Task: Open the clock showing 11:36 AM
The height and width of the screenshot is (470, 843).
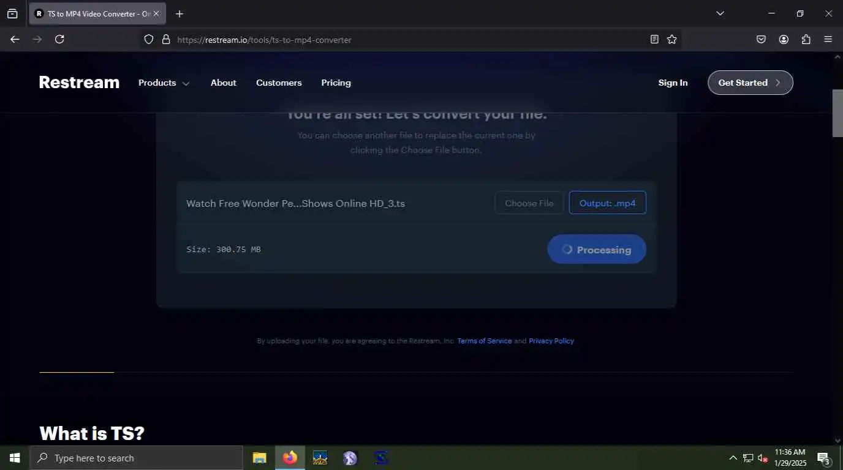Action: point(790,458)
